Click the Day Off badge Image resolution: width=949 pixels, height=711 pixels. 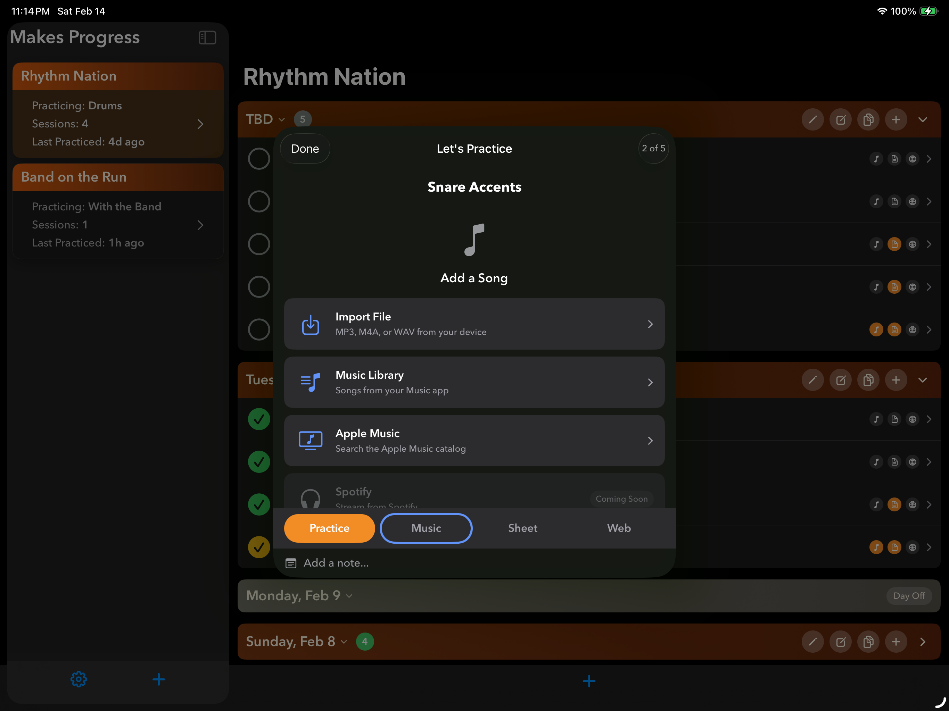909,596
